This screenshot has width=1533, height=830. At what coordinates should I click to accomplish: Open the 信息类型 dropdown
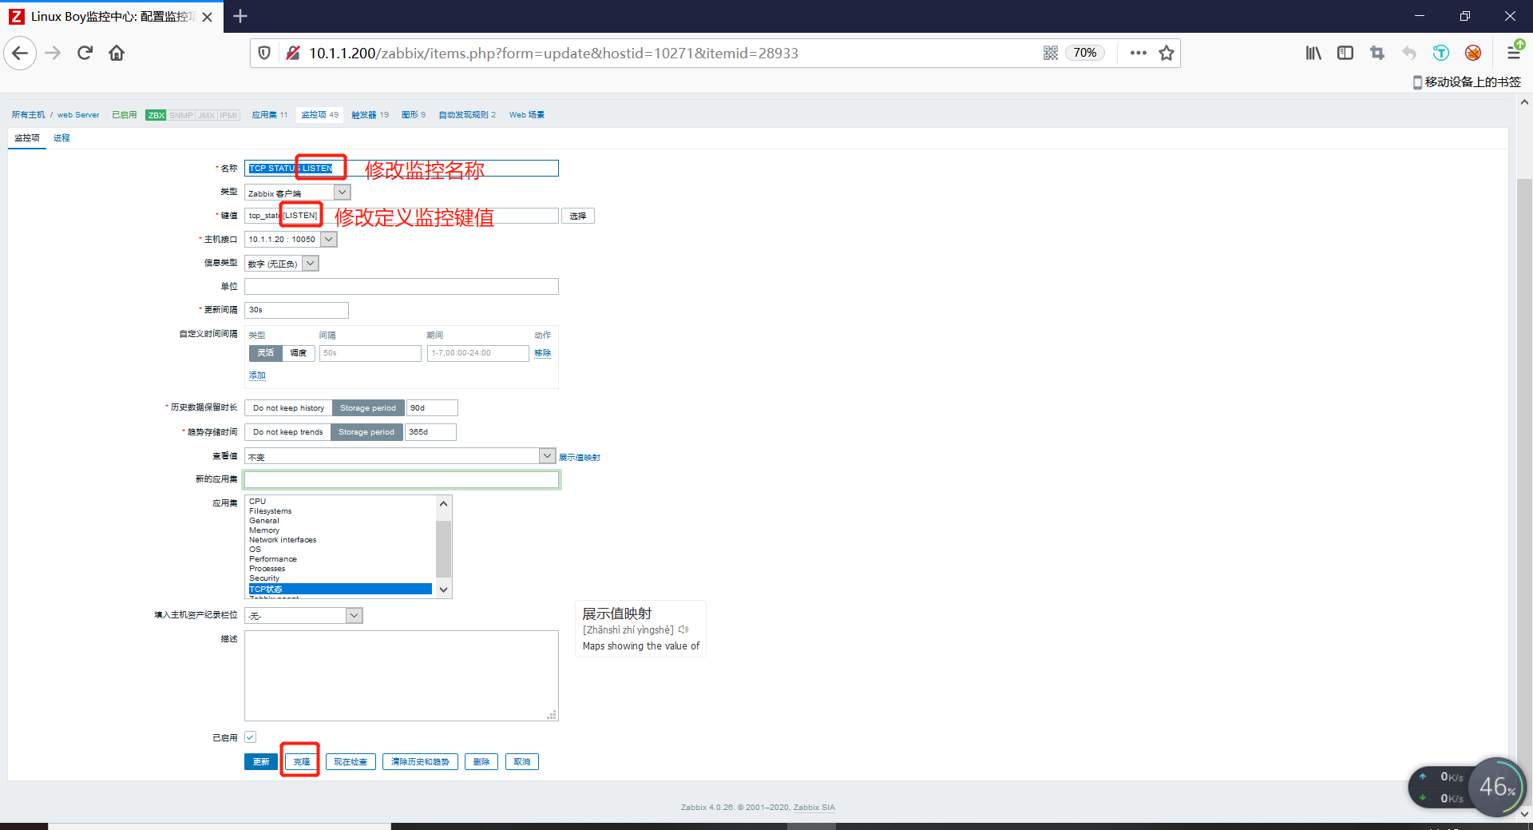point(311,263)
